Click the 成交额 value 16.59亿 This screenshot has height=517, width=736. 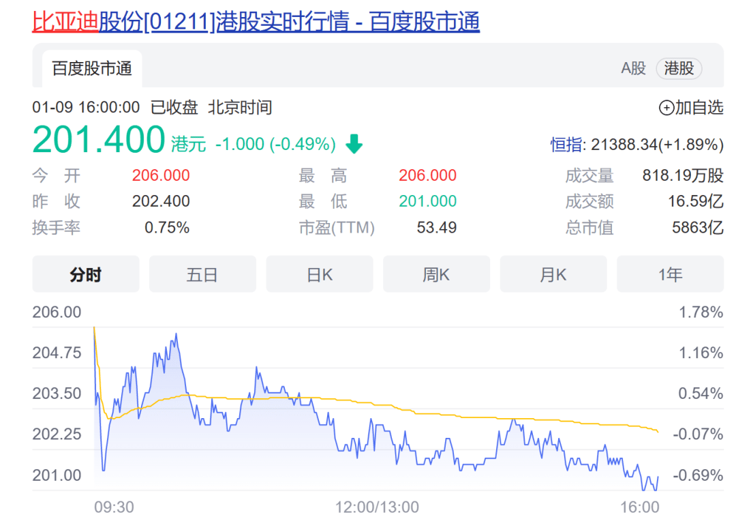click(x=696, y=201)
